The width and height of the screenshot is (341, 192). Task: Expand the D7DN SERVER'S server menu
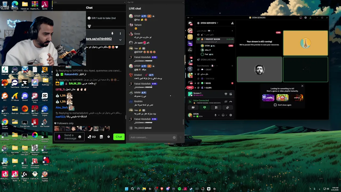pyautogui.click(x=209, y=23)
